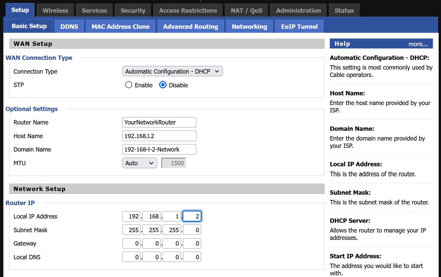Open the EoIP Tunnel subtab
The height and width of the screenshot is (277, 441).
299,26
